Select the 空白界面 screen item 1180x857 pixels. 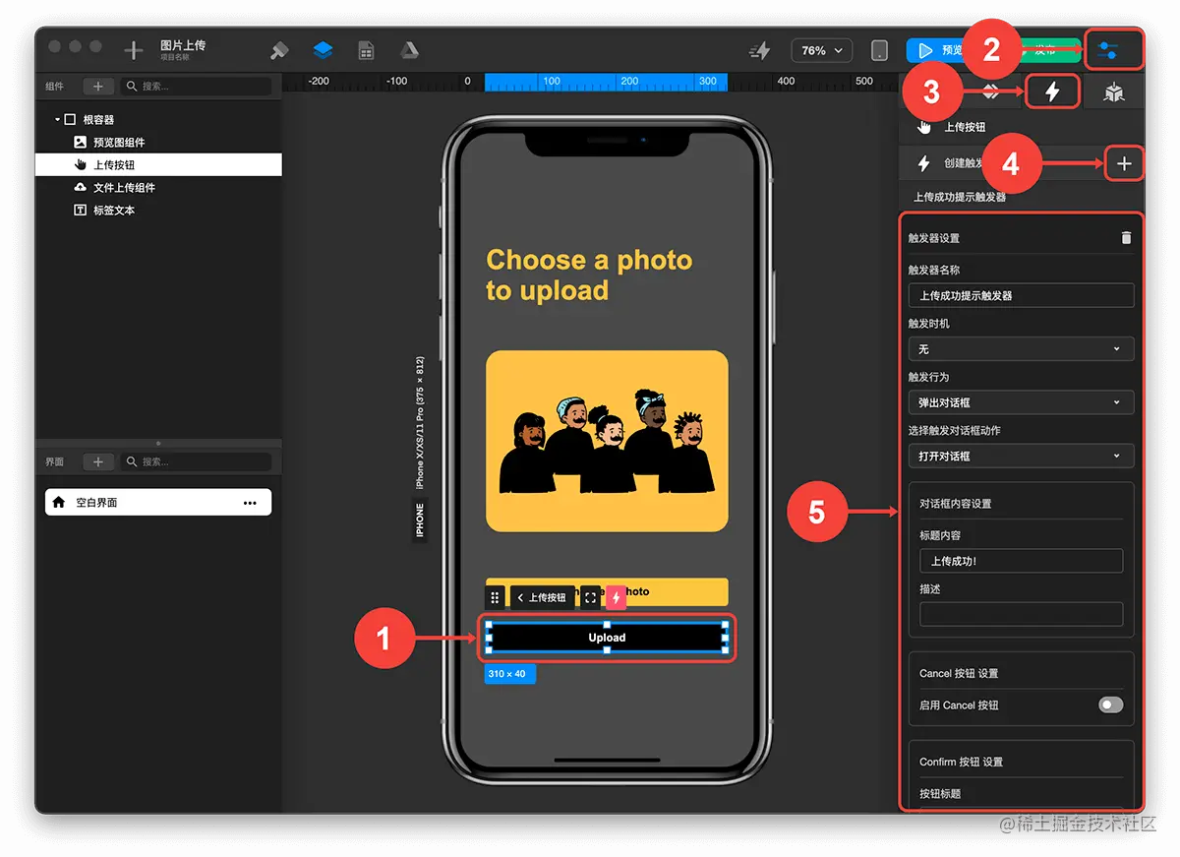158,503
